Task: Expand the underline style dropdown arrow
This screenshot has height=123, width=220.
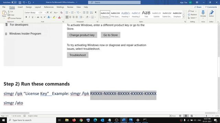Action: click(x=35, y=17)
